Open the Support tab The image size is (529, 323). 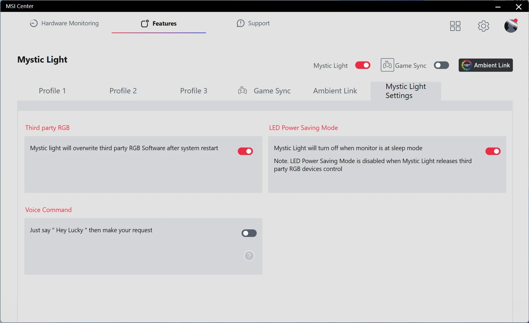point(253,23)
